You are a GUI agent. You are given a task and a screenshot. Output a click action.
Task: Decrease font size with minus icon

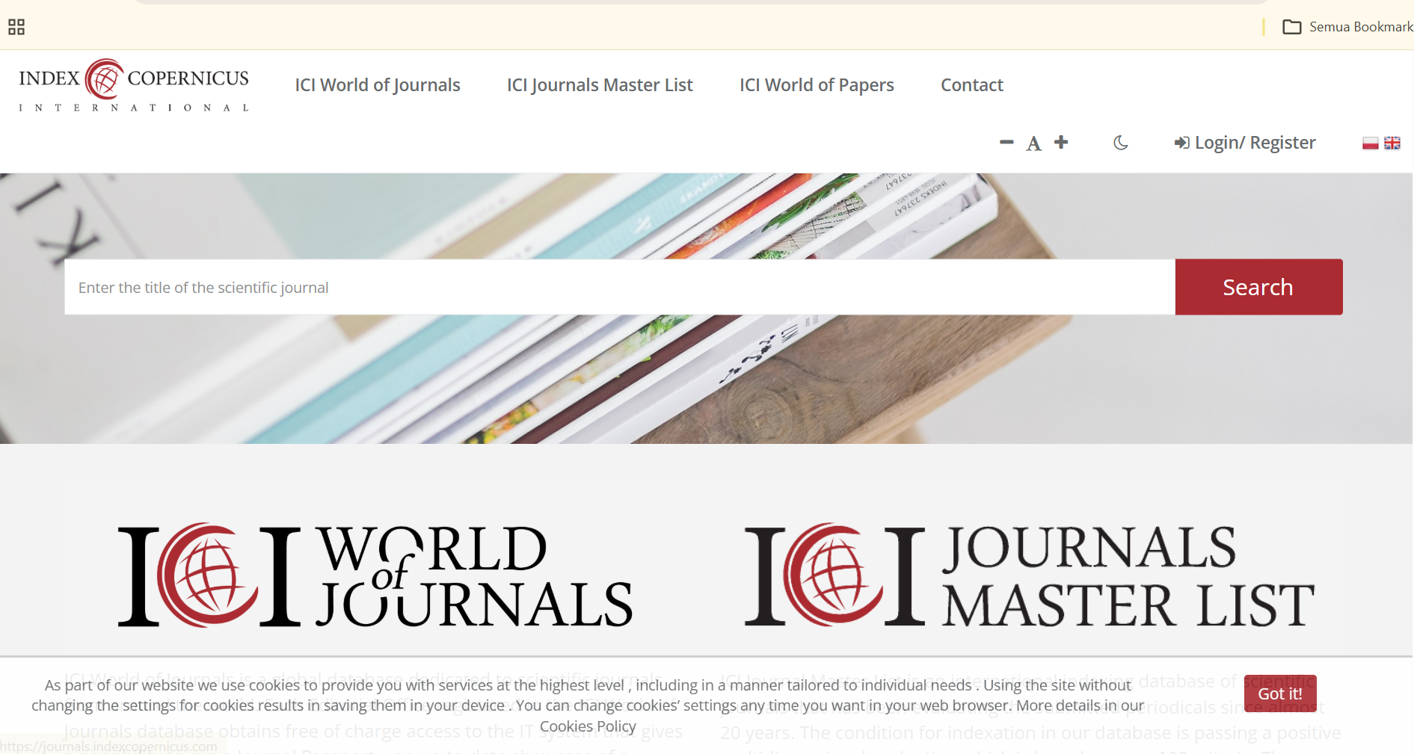pyautogui.click(x=1006, y=142)
